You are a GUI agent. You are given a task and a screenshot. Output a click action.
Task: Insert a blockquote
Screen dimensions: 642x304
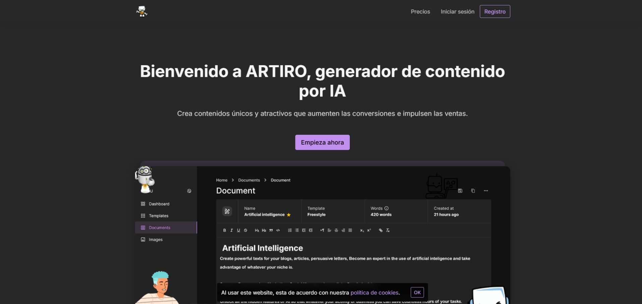271,230
